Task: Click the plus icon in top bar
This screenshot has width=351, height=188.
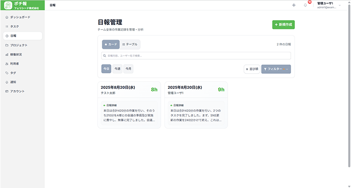Action: tap(294, 5)
